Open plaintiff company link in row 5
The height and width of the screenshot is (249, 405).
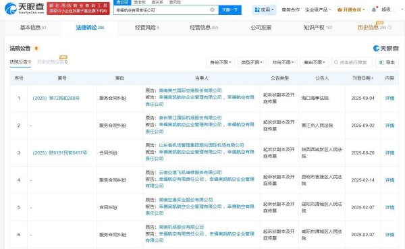click(186, 200)
